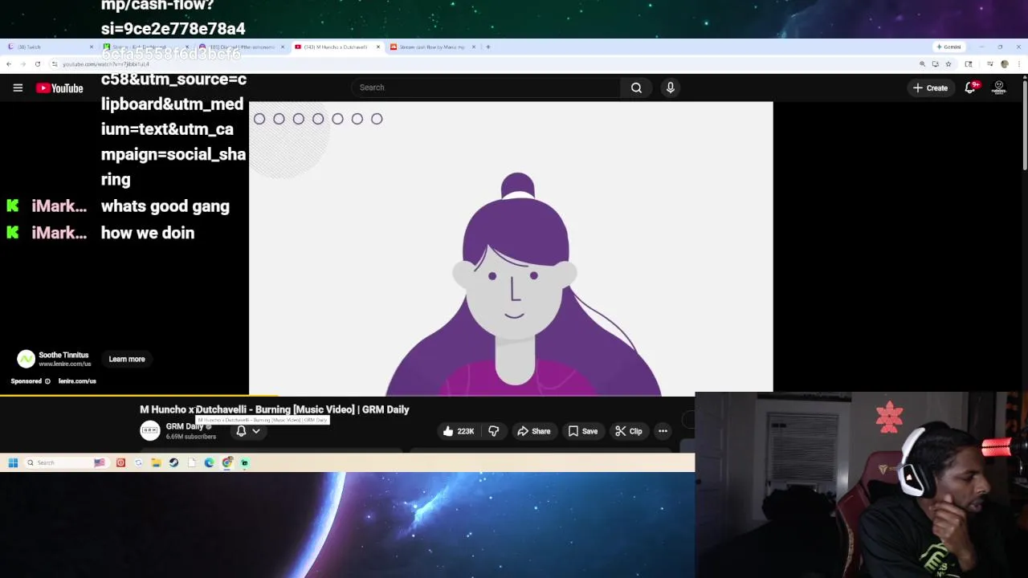
Task: Open Microsoft Edge from the taskbar
Action: [209, 462]
